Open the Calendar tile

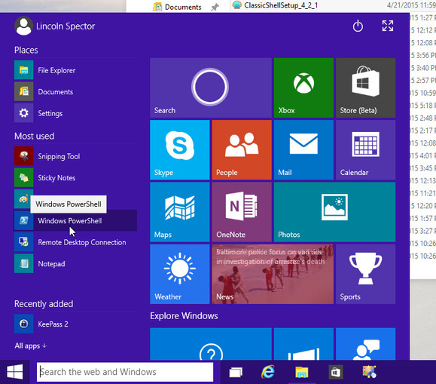(366, 150)
